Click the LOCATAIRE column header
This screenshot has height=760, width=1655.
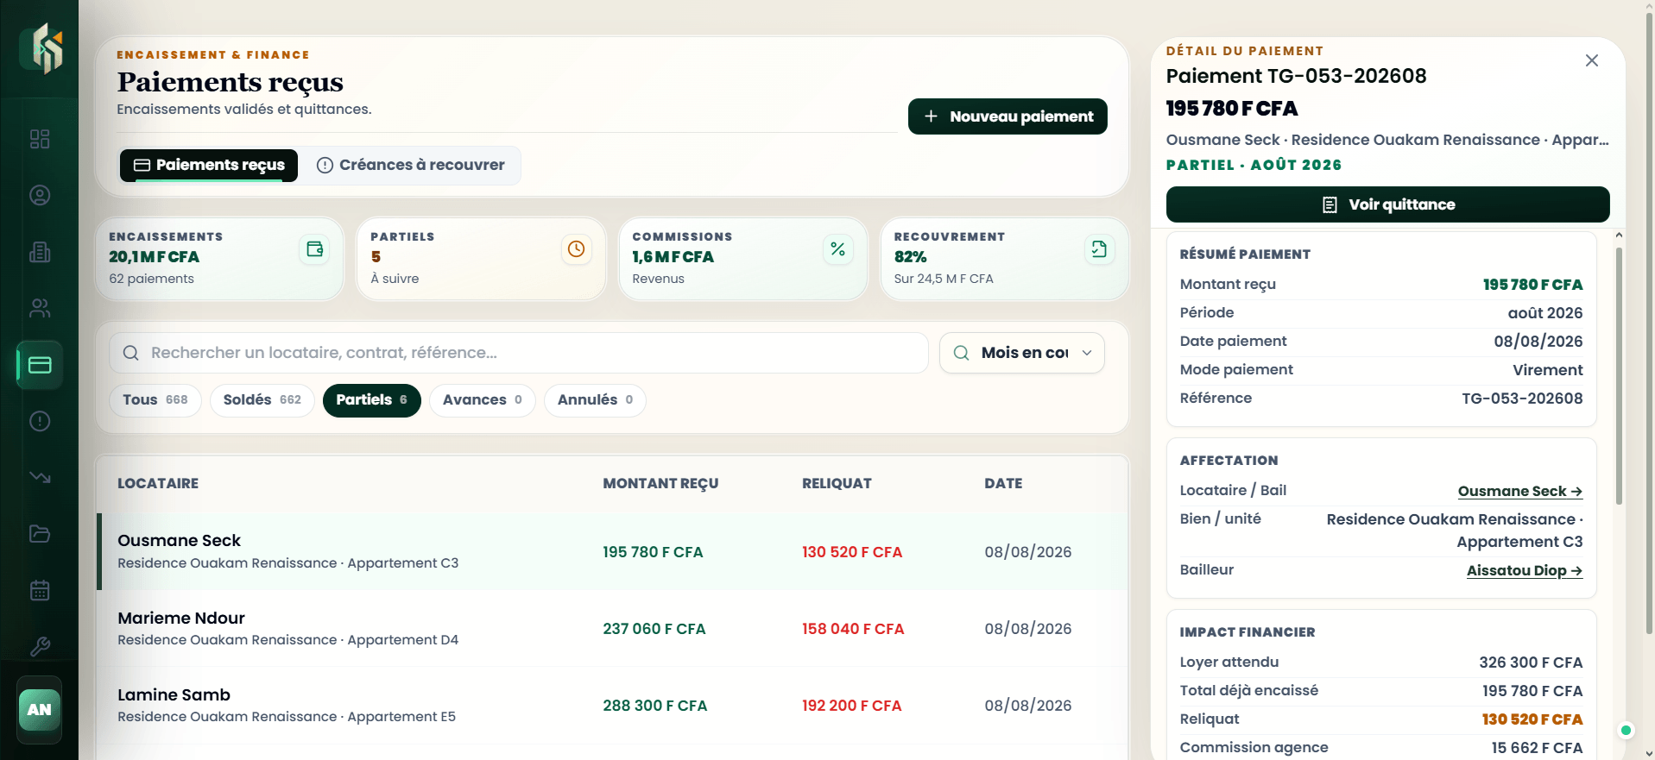158,483
